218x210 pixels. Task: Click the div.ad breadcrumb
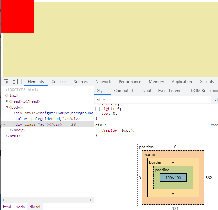click(x=35, y=207)
